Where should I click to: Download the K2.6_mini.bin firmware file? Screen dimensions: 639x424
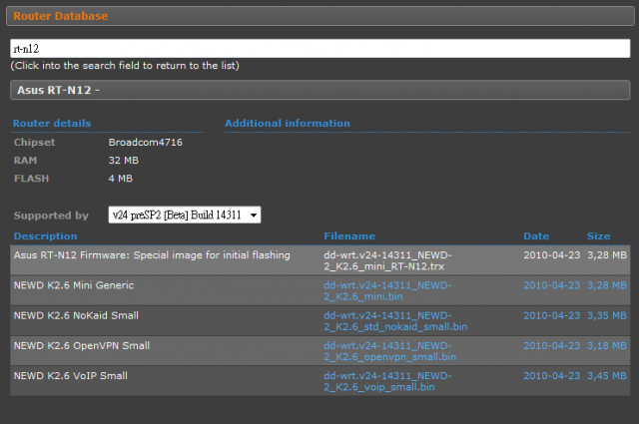pos(387,290)
